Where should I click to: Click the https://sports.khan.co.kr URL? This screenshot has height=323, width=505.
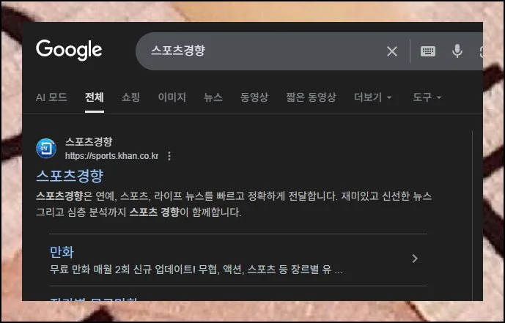point(111,156)
